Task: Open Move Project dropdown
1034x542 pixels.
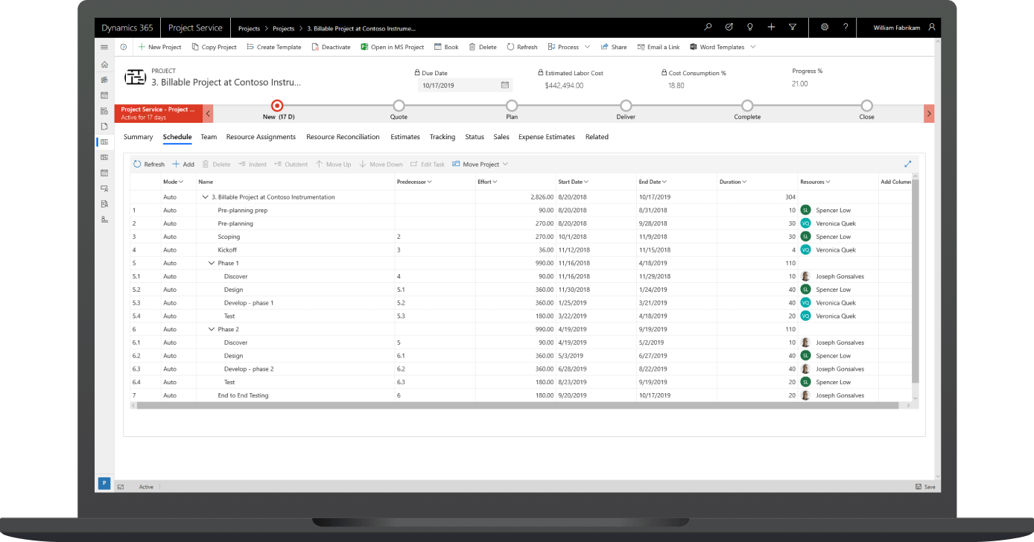Action: (480, 165)
